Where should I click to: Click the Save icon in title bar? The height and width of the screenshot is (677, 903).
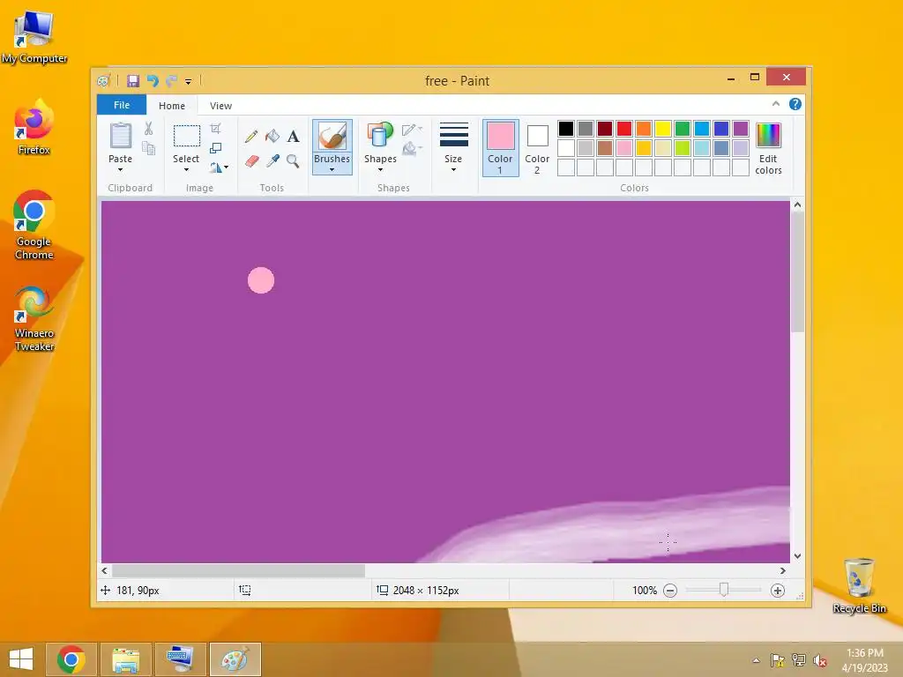133,81
